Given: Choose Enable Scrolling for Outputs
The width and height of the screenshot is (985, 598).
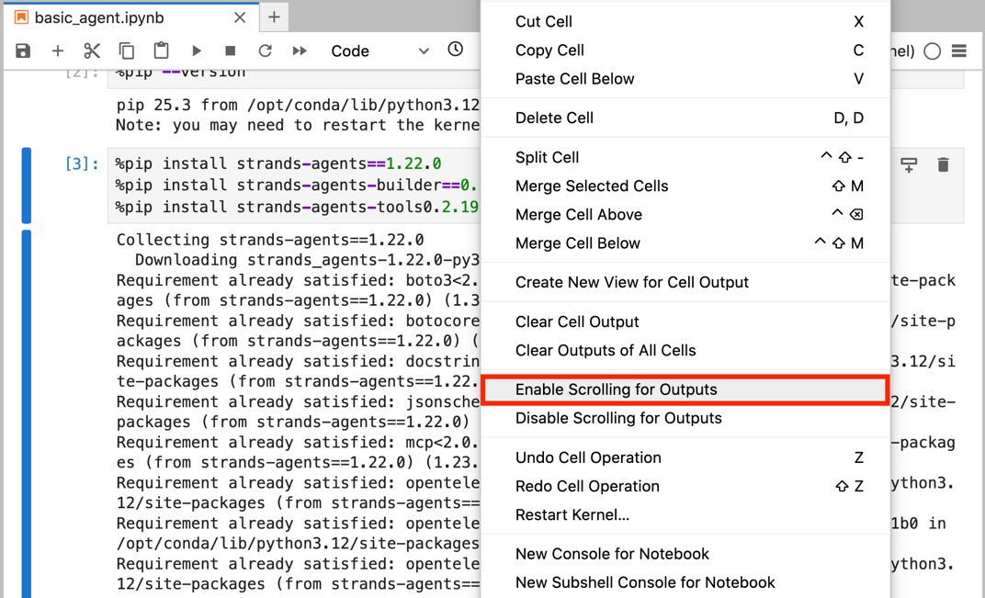Looking at the screenshot, I should [685, 389].
